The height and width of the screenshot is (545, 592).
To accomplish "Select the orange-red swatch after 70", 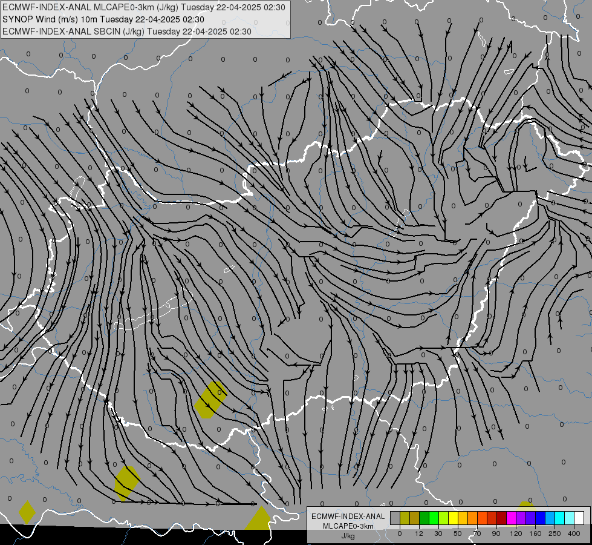I will [482, 518].
